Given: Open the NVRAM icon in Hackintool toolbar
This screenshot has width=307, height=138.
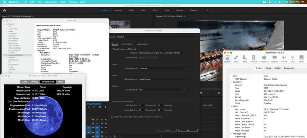Looking at the screenshot, I should tap(254, 59).
